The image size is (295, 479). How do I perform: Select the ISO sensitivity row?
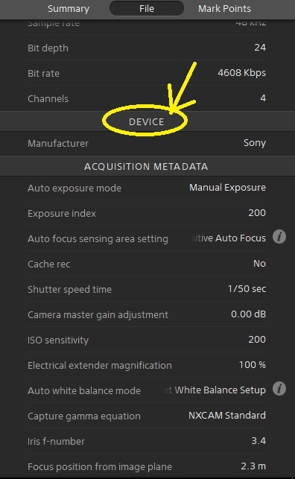coord(147,340)
